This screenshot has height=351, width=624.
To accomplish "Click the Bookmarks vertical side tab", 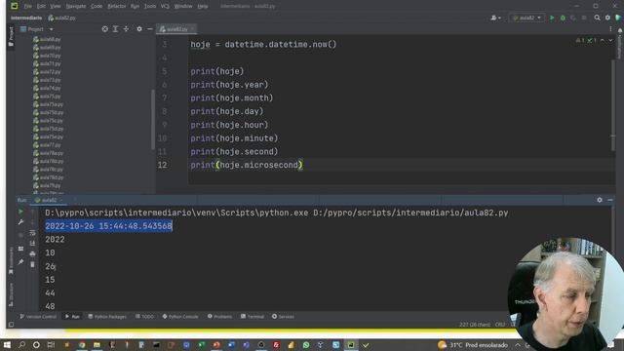I will click(11, 260).
